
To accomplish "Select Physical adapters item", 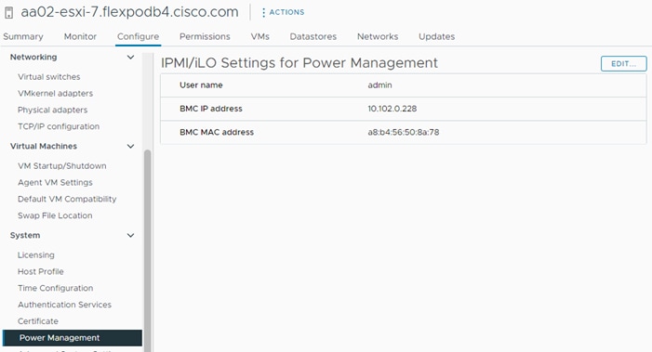I will [53, 110].
